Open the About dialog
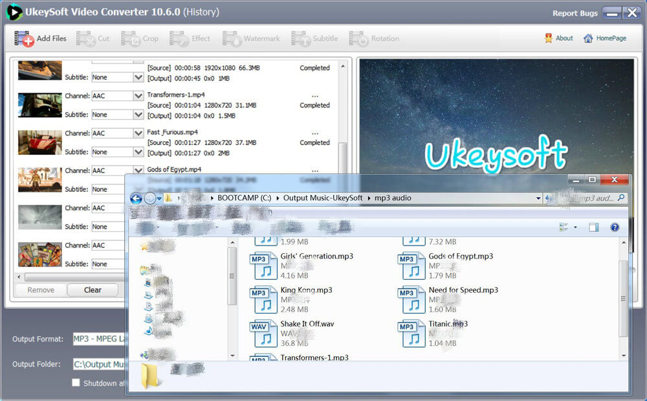Viewport: 647px width, 401px height. click(x=559, y=38)
